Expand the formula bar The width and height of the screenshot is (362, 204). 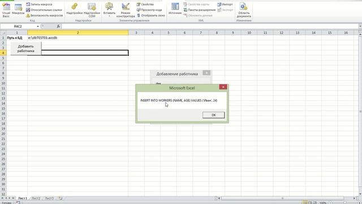360,27
